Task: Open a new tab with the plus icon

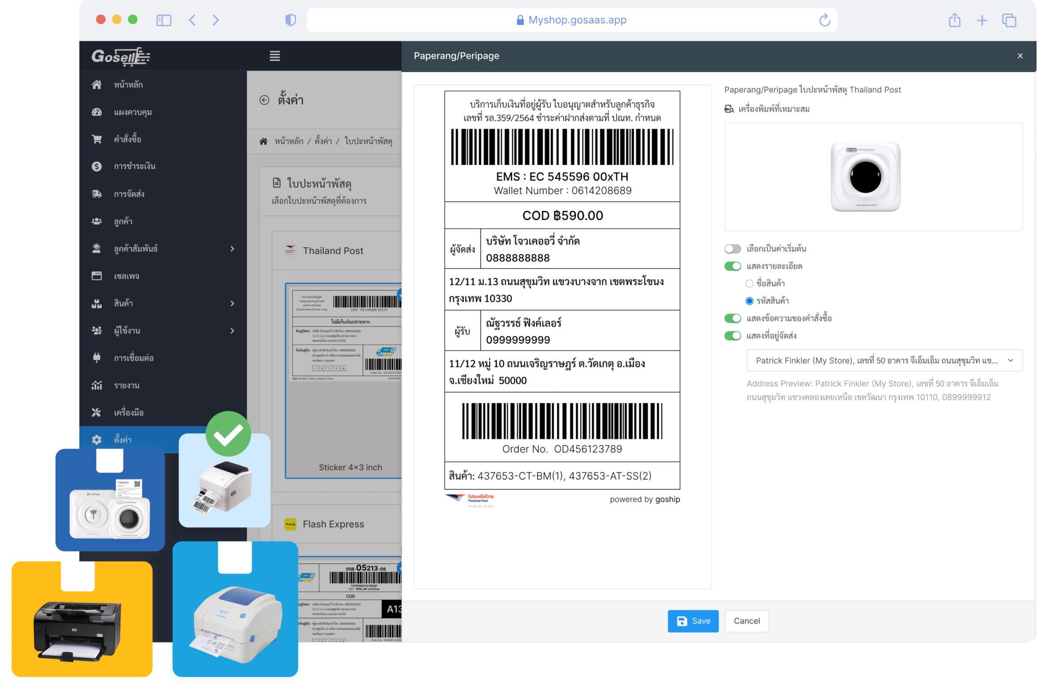Action: coord(982,20)
